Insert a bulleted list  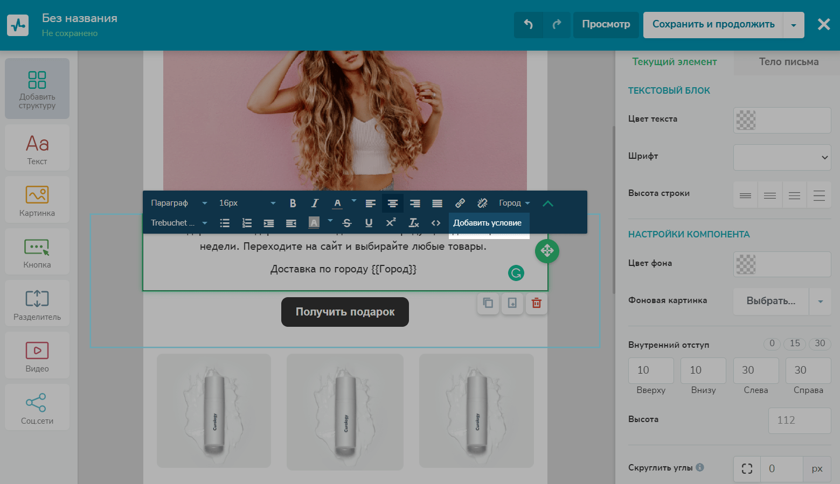(225, 223)
